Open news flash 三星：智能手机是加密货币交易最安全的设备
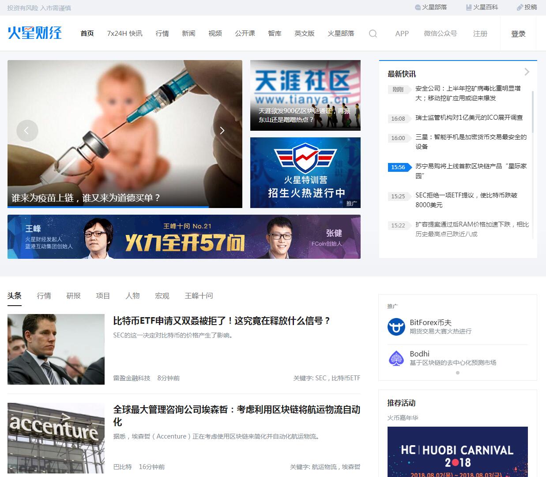The height and width of the screenshot is (477, 546). tap(471, 142)
